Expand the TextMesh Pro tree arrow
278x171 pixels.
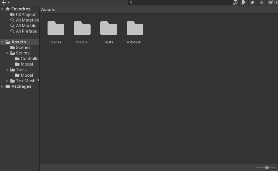7,81
